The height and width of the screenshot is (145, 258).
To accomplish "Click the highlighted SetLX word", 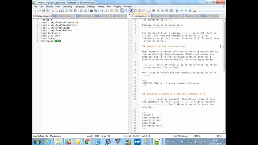I will coord(58,41).
